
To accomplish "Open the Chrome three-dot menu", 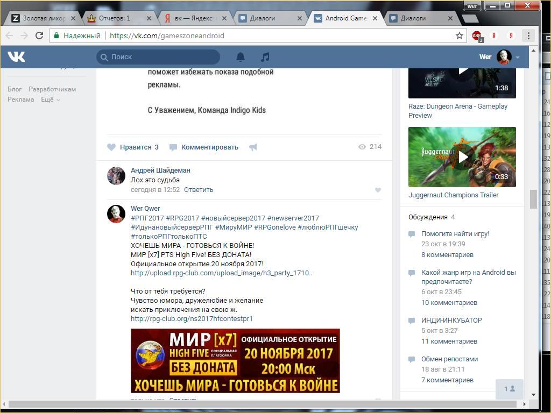I will [x=528, y=35].
